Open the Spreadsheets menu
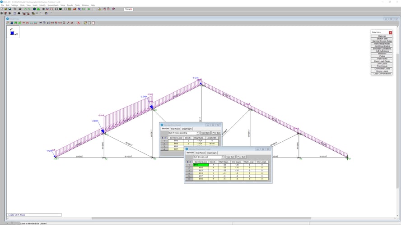Viewport: 401px width, 225px height. [53, 5]
